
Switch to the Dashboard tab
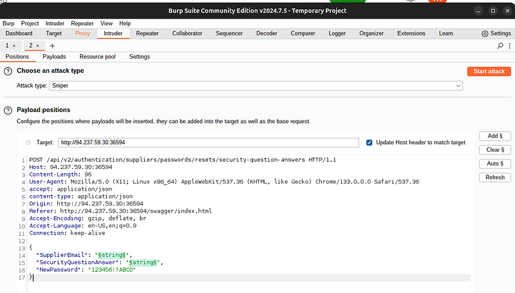pos(19,33)
